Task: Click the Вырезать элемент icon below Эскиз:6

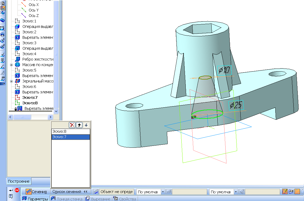Action: (17, 92)
